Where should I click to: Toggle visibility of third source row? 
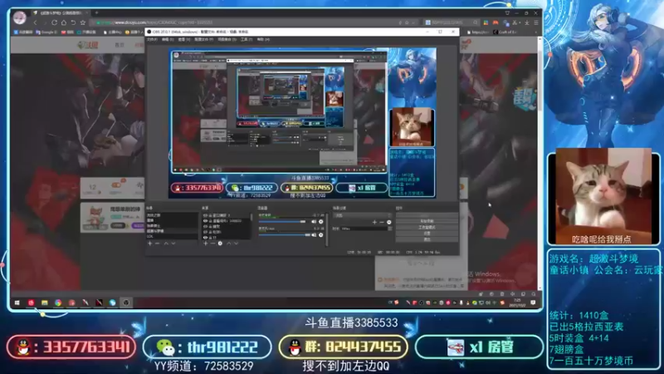coord(205,226)
